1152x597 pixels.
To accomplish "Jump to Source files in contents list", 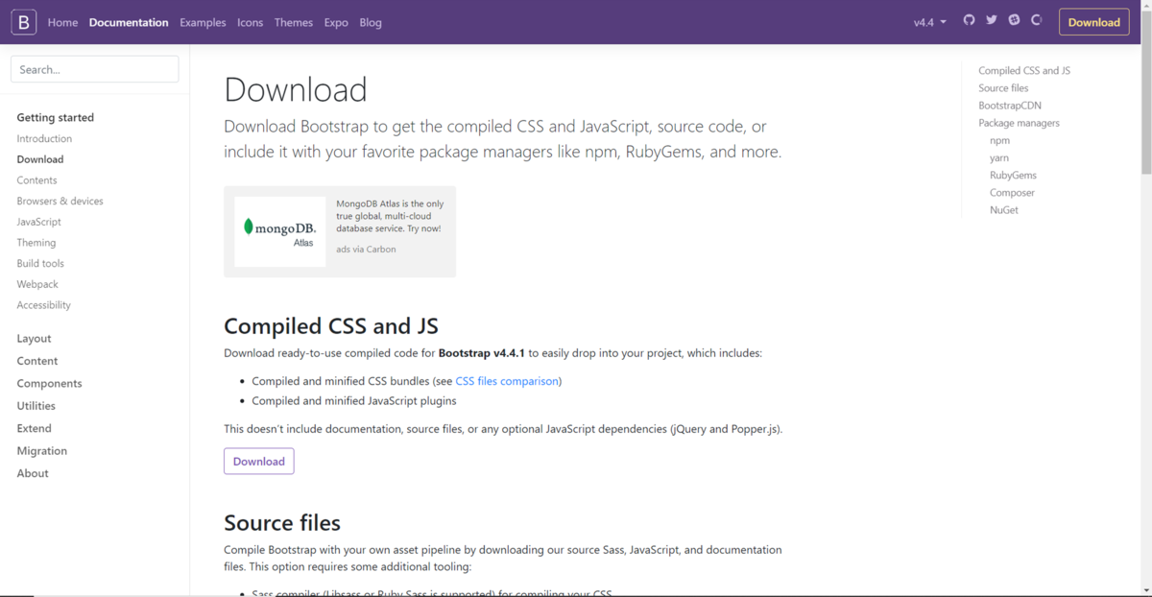I will click(1003, 88).
